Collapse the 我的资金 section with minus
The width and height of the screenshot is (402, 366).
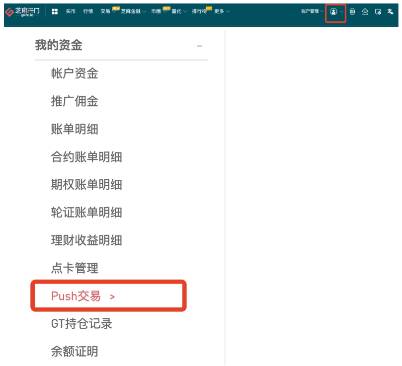(x=199, y=46)
